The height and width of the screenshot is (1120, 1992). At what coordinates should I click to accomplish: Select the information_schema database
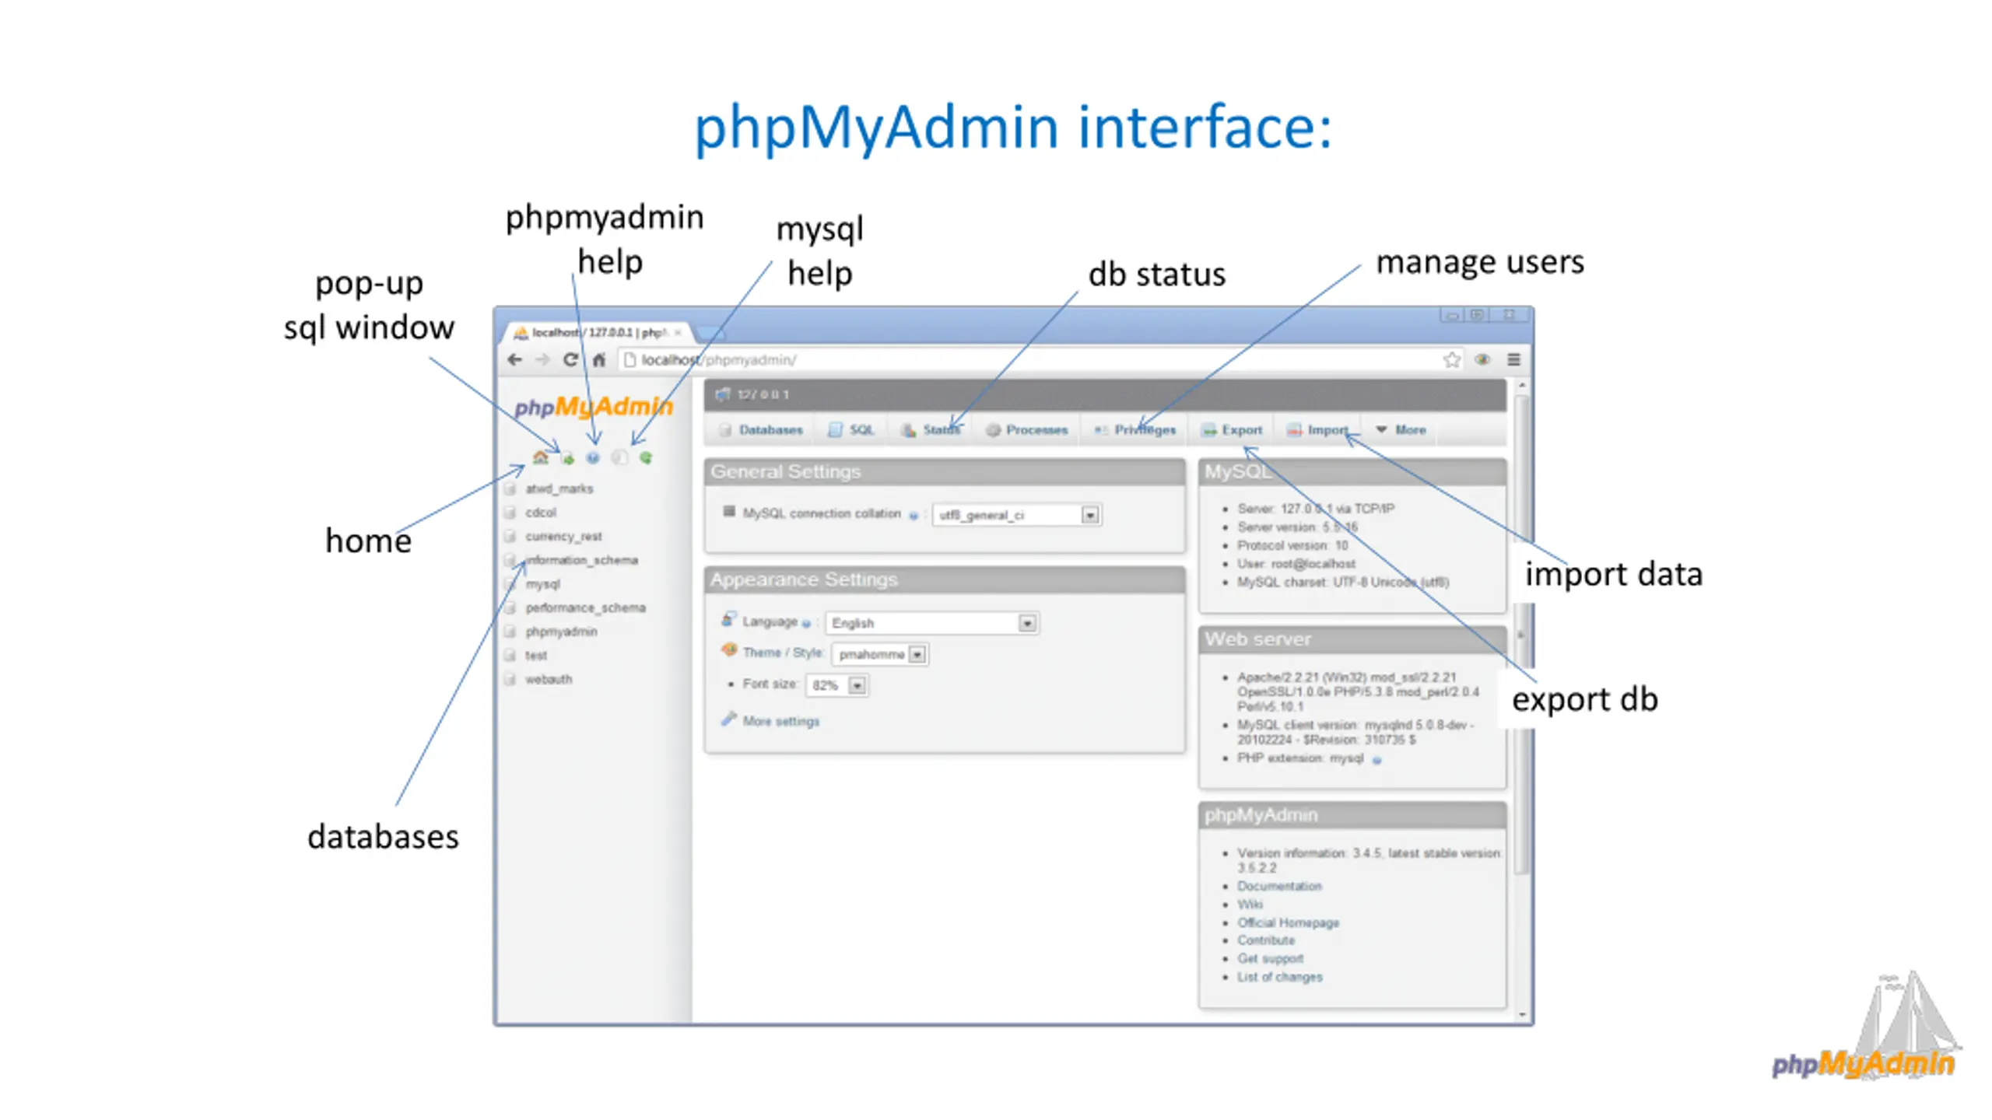click(x=581, y=560)
